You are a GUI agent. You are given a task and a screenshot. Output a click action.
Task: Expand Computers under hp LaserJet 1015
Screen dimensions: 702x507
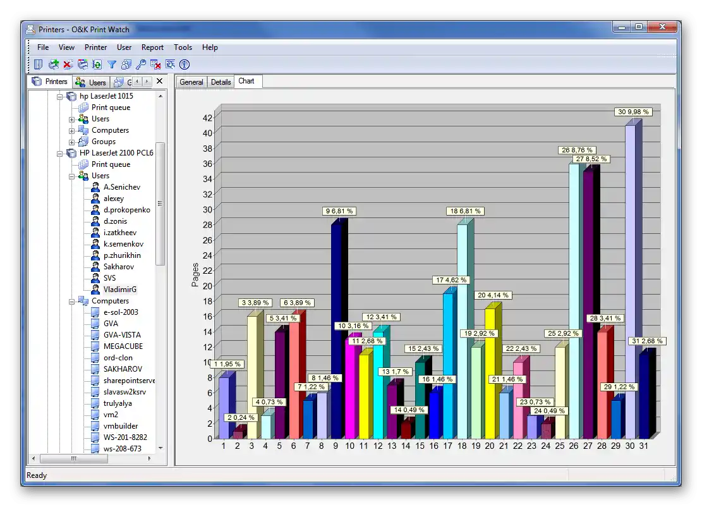click(71, 131)
